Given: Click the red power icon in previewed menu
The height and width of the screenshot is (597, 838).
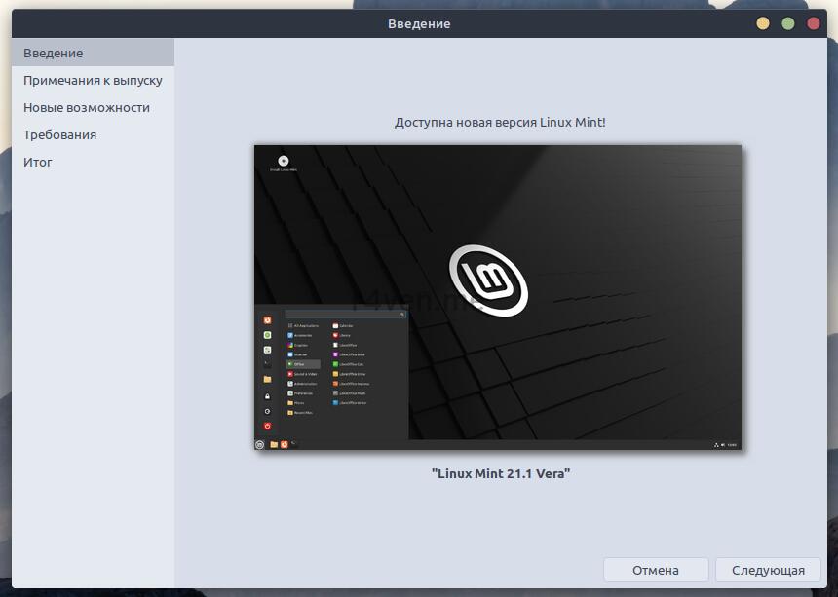Looking at the screenshot, I should [267, 426].
